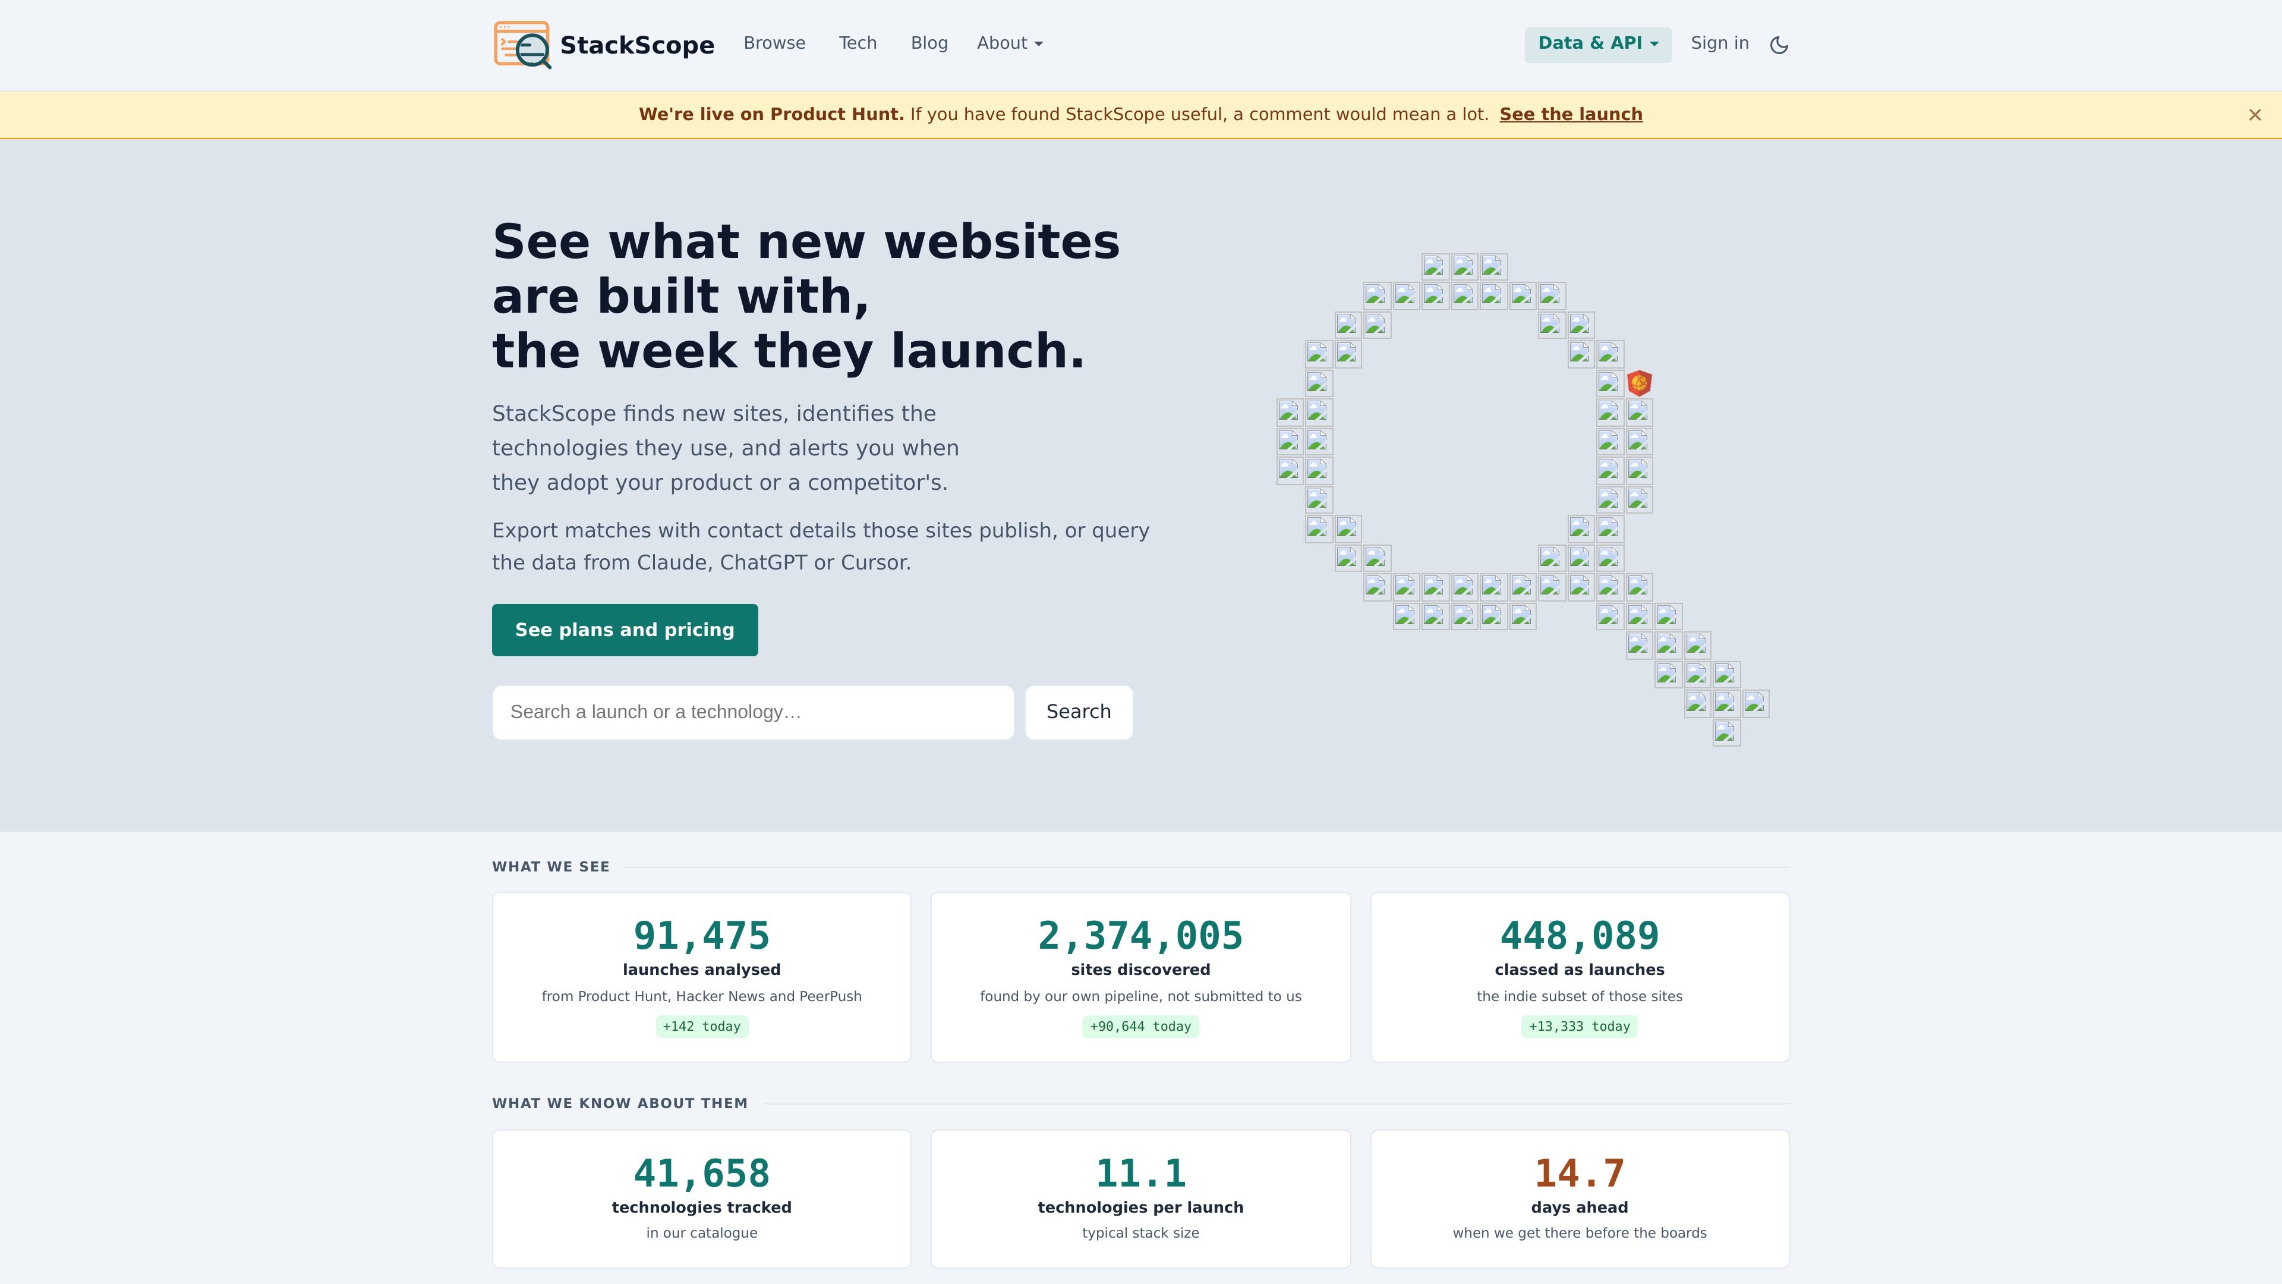Click the 448,089 classed as launches figure
This screenshot has width=2282, height=1284.
(x=1580, y=936)
